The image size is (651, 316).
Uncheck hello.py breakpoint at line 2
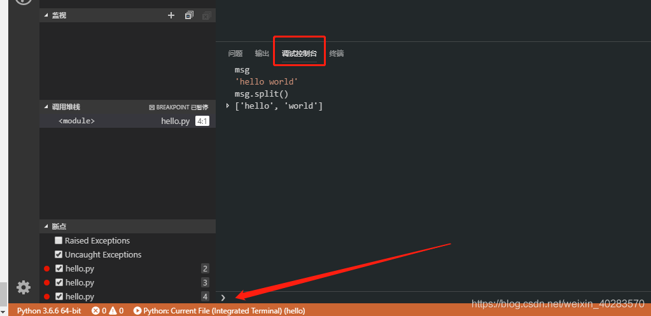pyautogui.click(x=59, y=269)
